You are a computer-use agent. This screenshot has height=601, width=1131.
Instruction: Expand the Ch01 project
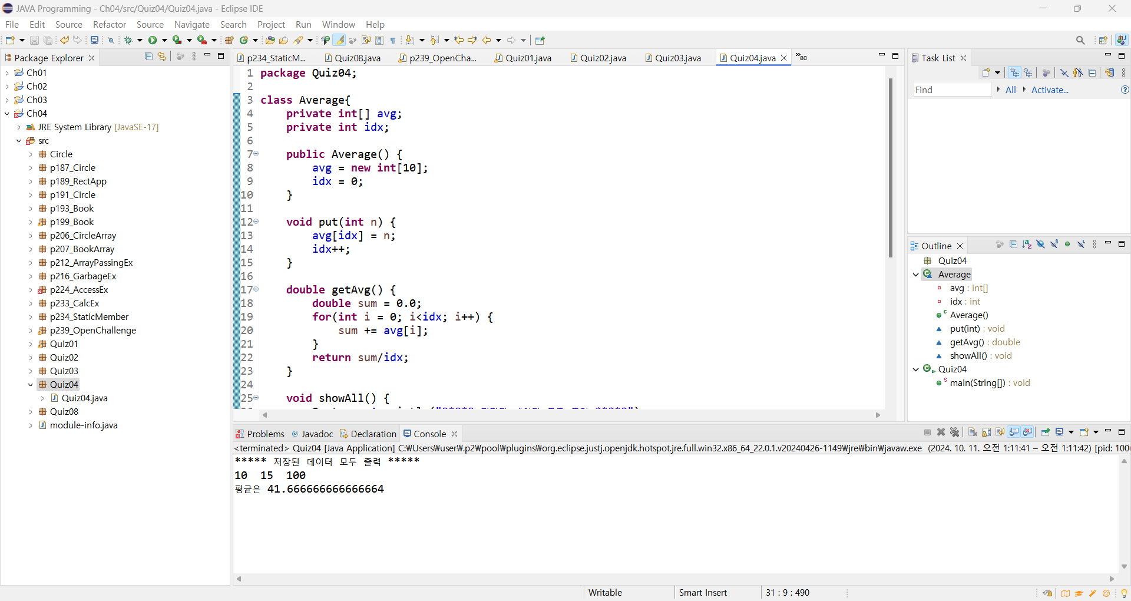pyautogui.click(x=7, y=72)
